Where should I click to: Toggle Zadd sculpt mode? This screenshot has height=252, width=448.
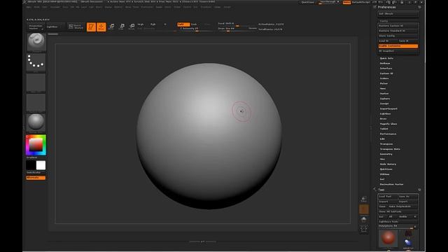click(x=183, y=24)
